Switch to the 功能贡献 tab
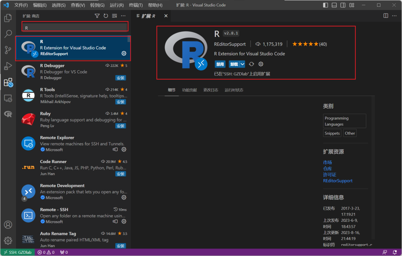 pyautogui.click(x=189, y=90)
